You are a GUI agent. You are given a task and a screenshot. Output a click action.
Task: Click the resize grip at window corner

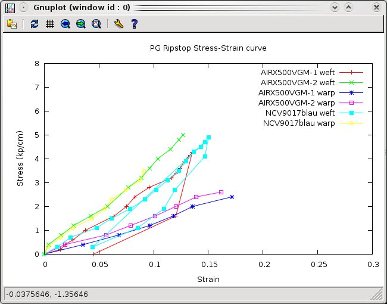377,294
